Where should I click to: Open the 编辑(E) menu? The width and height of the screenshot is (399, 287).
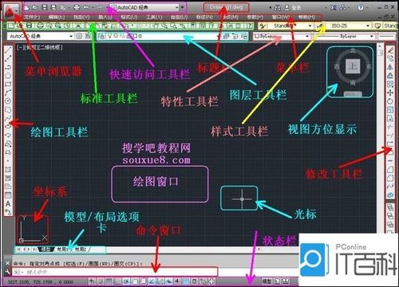57,18
